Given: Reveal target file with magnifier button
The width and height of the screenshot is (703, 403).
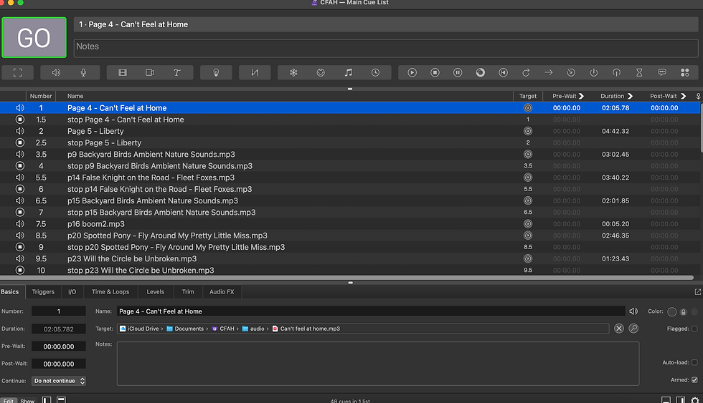Looking at the screenshot, I should click(x=633, y=329).
